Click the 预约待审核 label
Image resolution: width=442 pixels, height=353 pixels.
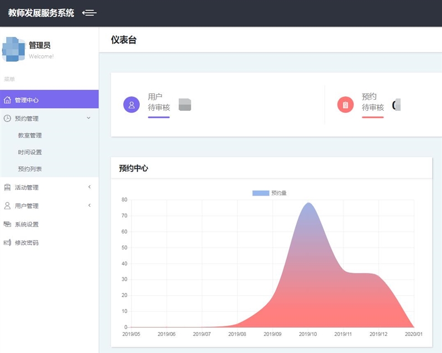point(372,102)
